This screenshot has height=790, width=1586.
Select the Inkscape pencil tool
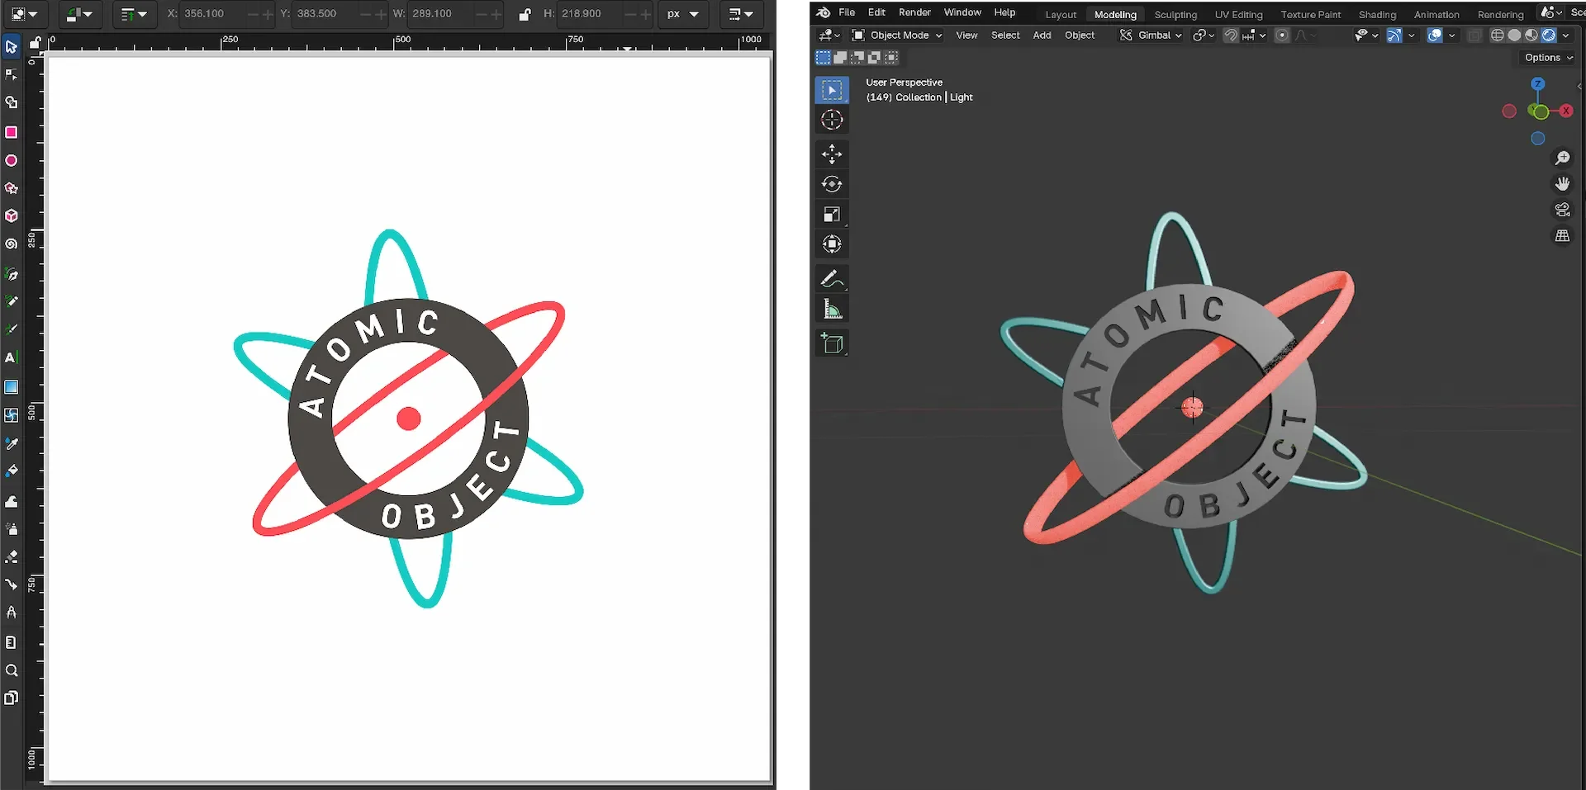click(x=11, y=301)
